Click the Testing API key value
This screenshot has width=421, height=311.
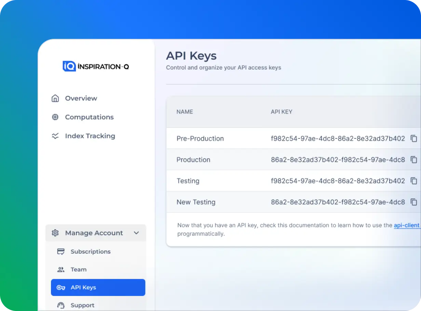(x=338, y=181)
